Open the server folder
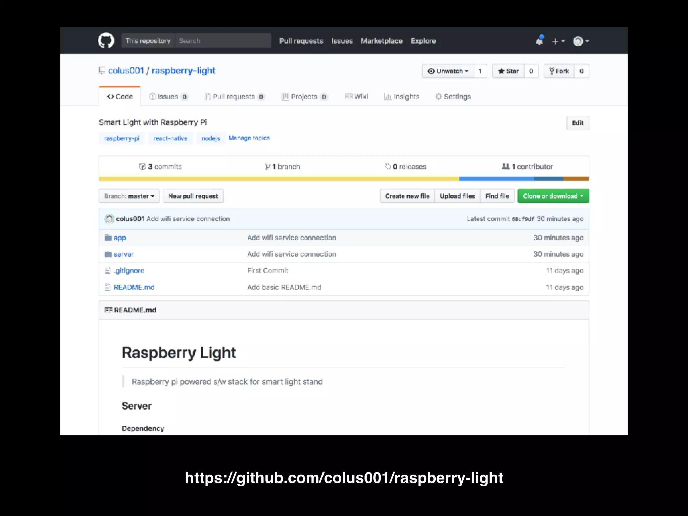688x516 pixels. 124,254
